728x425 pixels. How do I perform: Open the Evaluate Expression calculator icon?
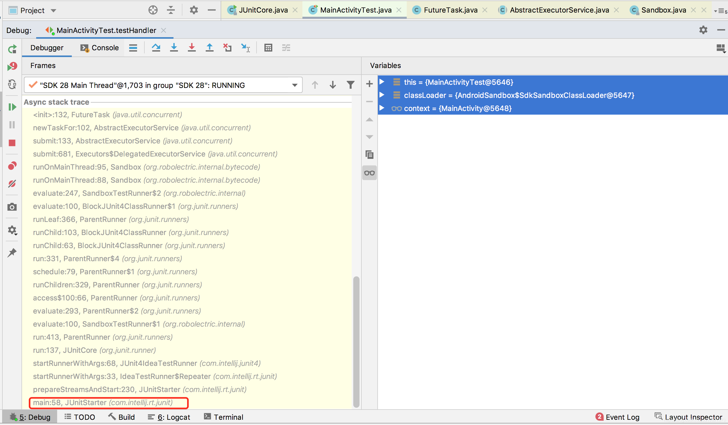click(x=268, y=48)
